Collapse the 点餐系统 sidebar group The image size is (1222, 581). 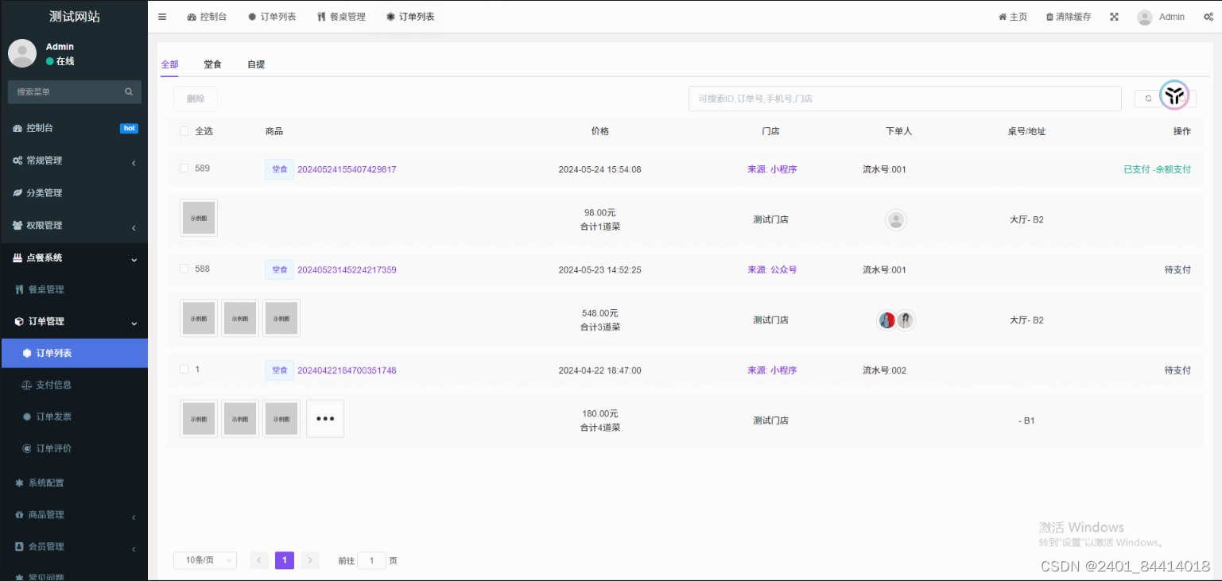(x=74, y=258)
